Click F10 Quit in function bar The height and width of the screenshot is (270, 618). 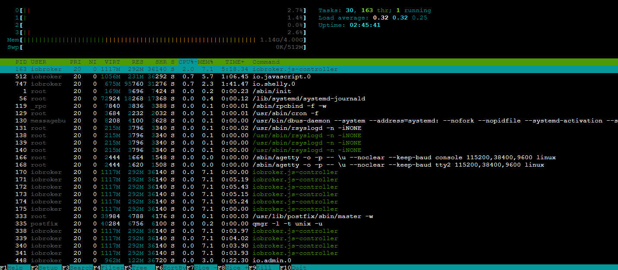pos(294,268)
